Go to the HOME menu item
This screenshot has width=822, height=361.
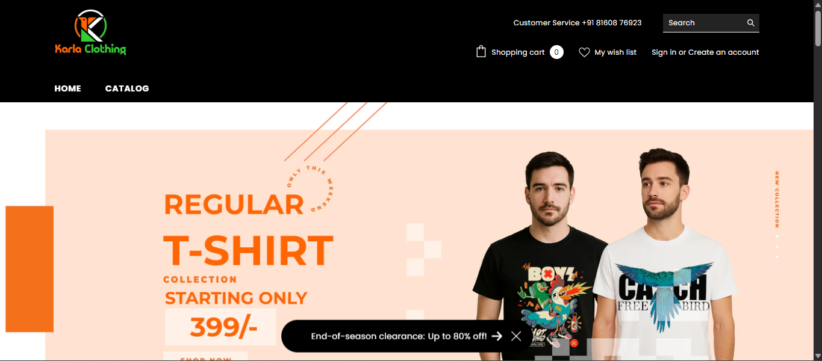pyautogui.click(x=67, y=88)
